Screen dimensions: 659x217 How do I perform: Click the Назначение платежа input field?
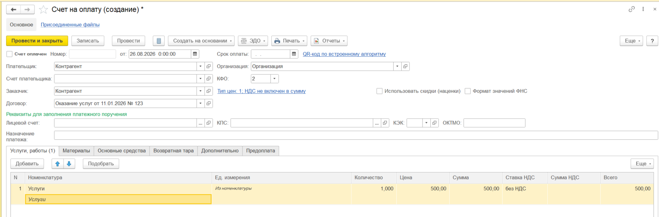[x=356, y=135]
